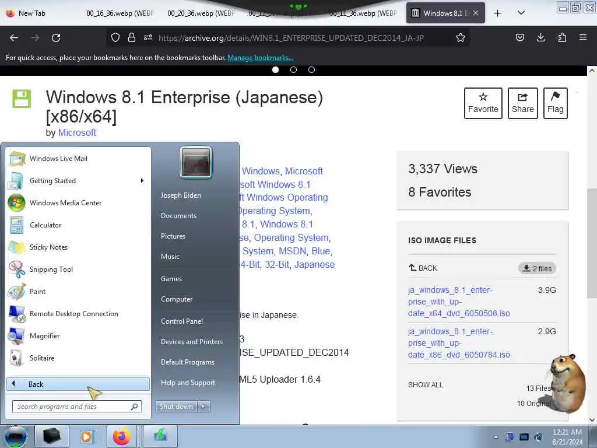Click Back in Start menu programs list
Image resolution: width=597 pixels, height=448 pixels.
click(x=78, y=384)
